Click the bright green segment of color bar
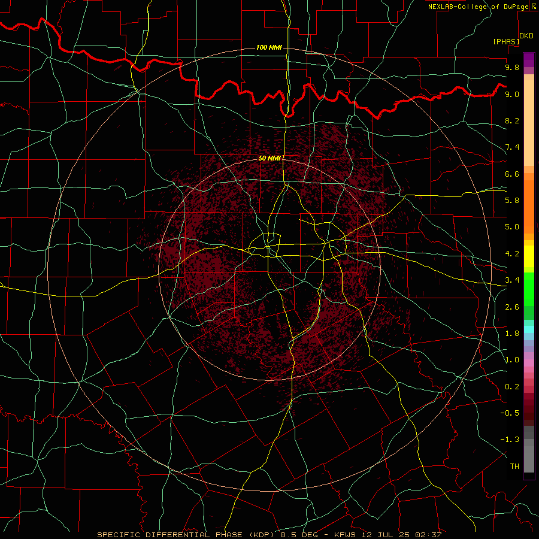The image size is (539, 539). (x=529, y=289)
